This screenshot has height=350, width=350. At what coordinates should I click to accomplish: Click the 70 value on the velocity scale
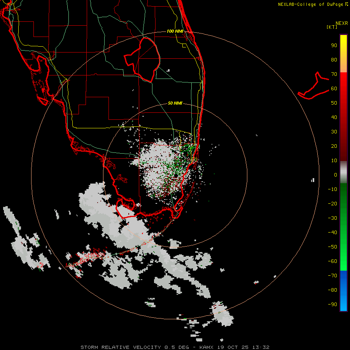pyautogui.click(x=334, y=74)
